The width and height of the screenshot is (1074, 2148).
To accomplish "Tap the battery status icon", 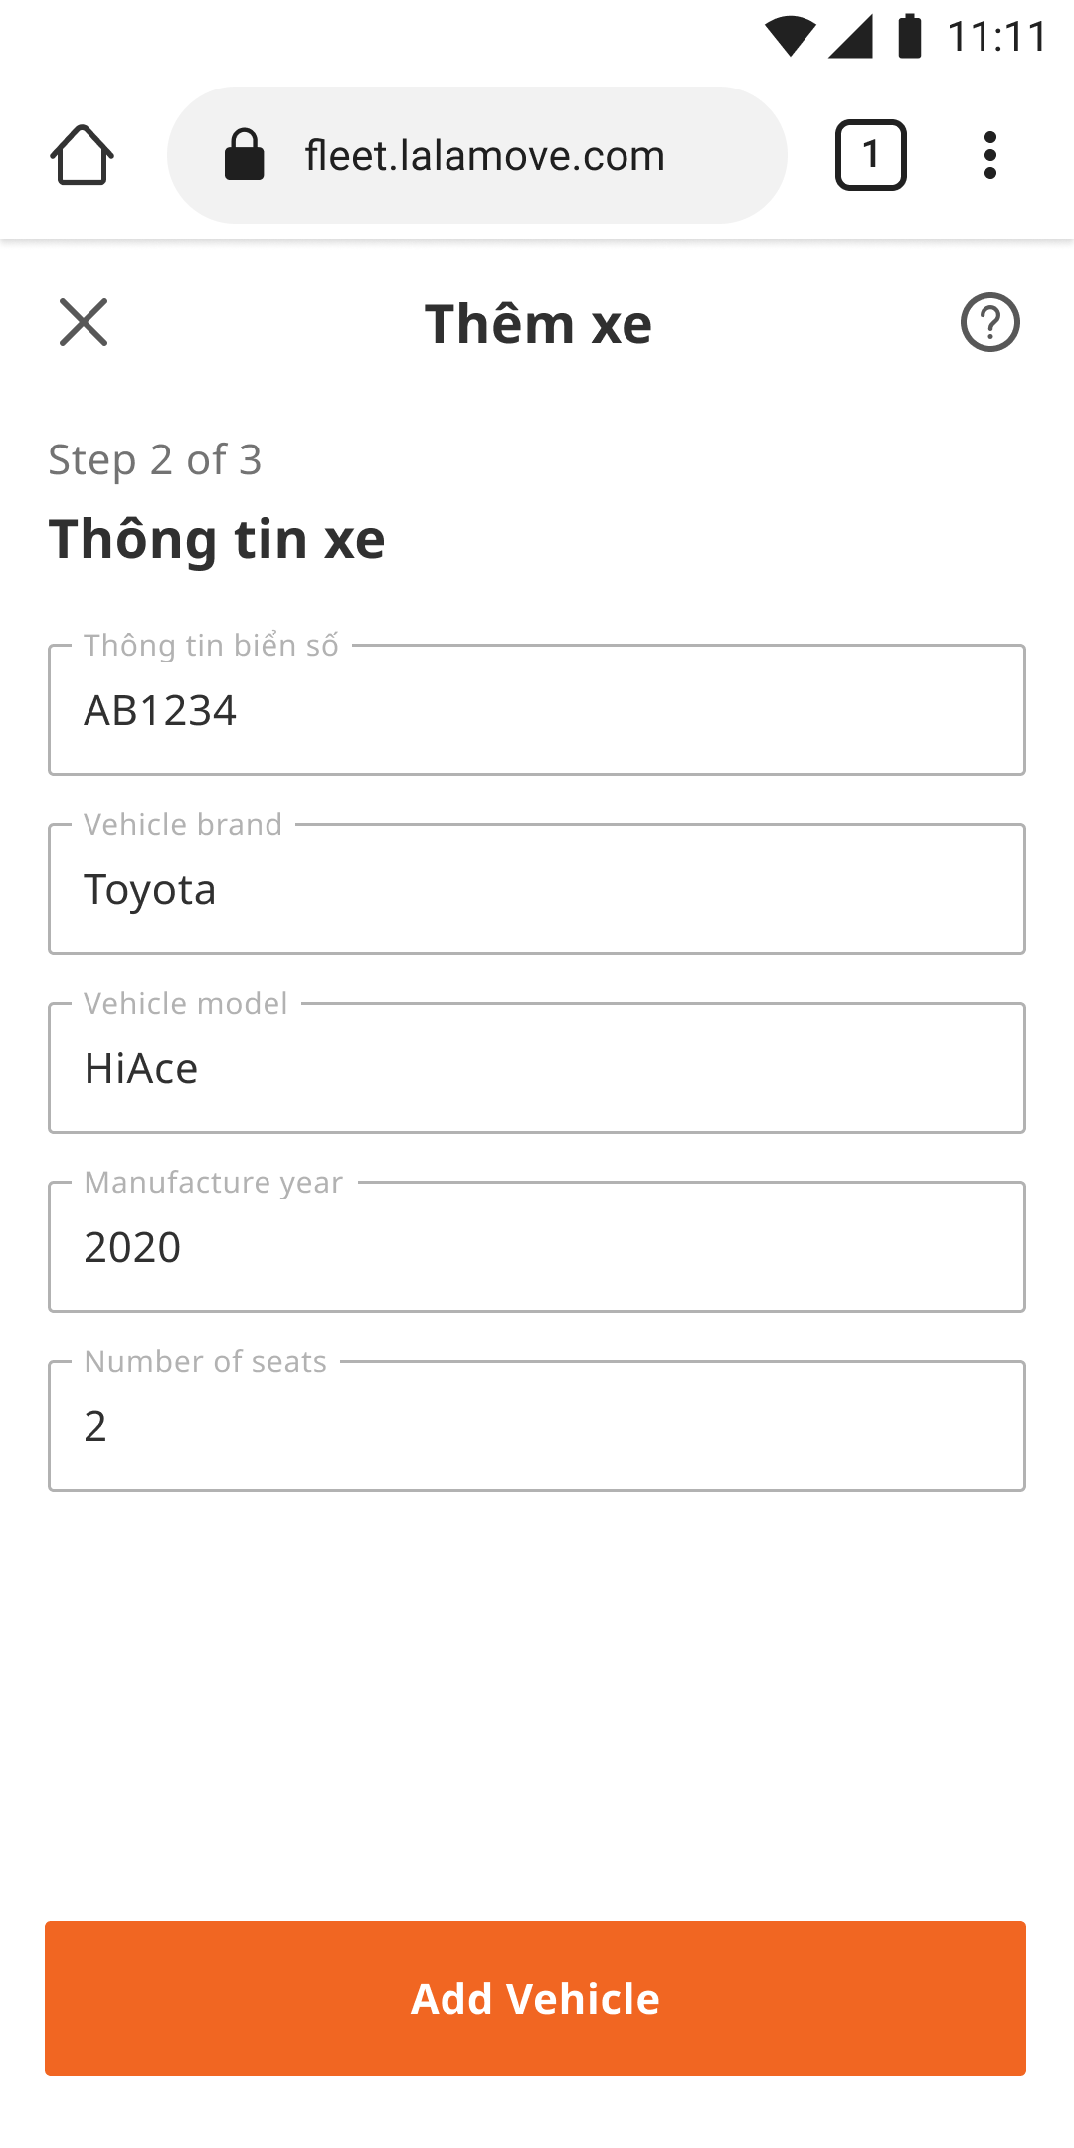I will pyautogui.click(x=910, y=37).
